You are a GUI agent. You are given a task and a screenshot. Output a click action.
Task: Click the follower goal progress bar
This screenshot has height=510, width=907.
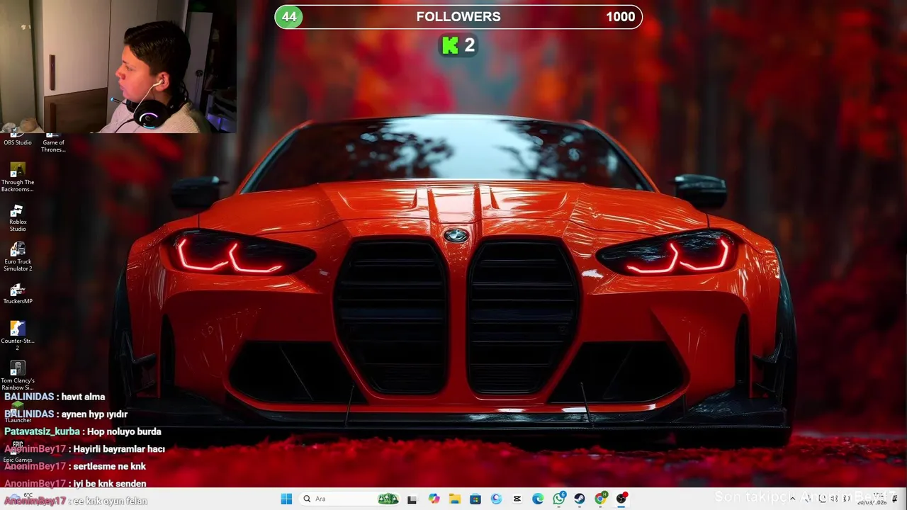458,17
